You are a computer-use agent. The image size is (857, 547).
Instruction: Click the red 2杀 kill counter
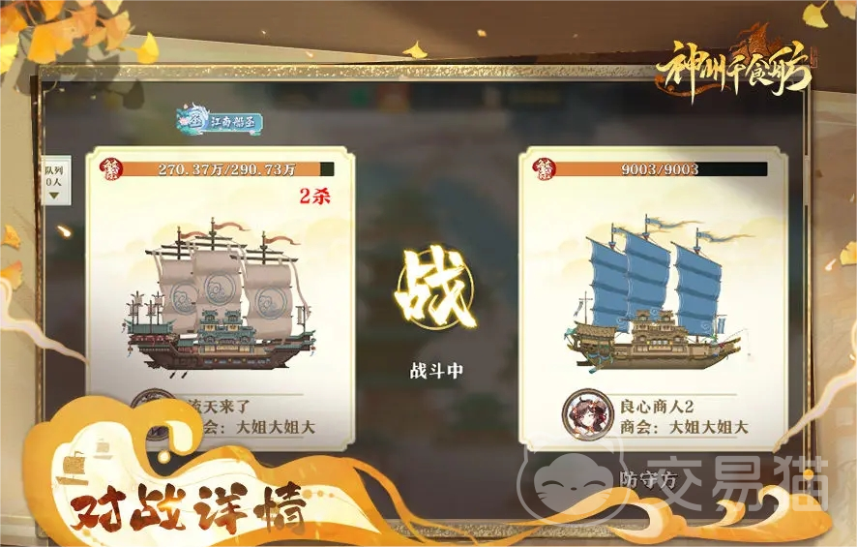tap(314, 197)
